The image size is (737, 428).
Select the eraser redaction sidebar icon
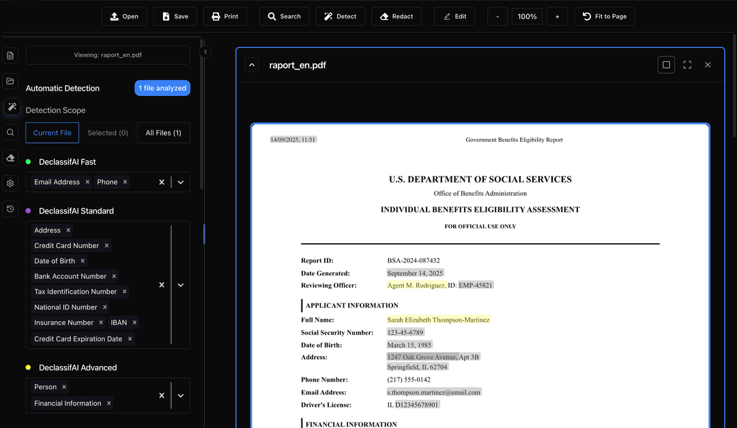pyautogui.click(x=10, y=158)
